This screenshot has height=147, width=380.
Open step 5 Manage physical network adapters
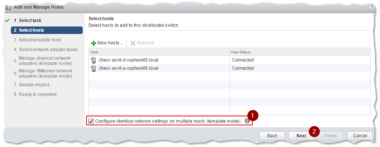[43, 61]
